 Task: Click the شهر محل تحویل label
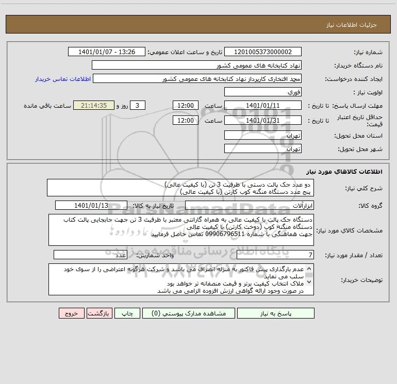pyautogui.click(x=360, y=149)
